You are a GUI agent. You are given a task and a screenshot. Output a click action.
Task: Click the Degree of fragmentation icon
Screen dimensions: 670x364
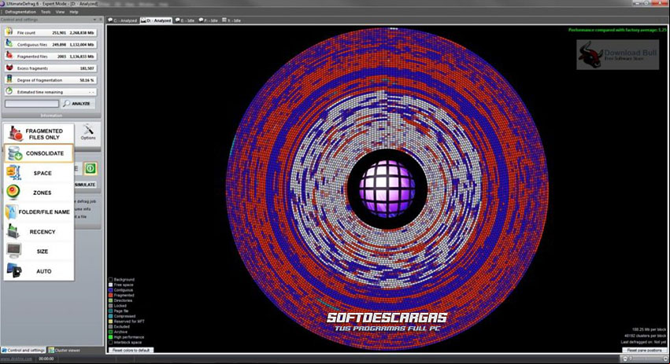(9, 80)
